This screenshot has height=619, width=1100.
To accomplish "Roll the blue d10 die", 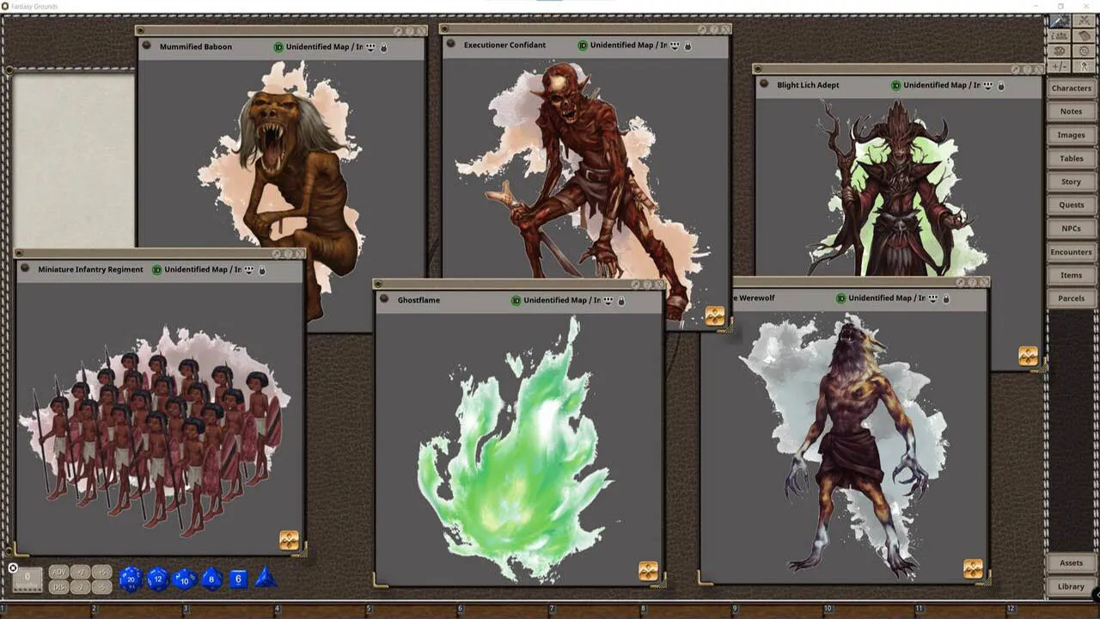I will tap(185, 579).
